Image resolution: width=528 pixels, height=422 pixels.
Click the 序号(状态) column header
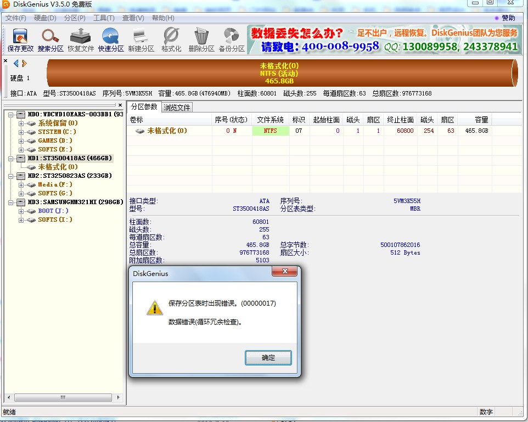click(231, 120)
